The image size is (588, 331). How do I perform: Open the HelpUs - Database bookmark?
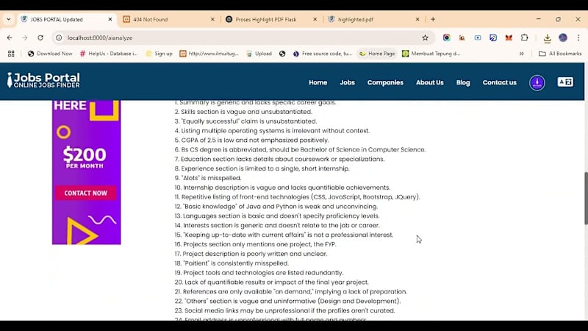pyautogui.click(x=109, y=54)
